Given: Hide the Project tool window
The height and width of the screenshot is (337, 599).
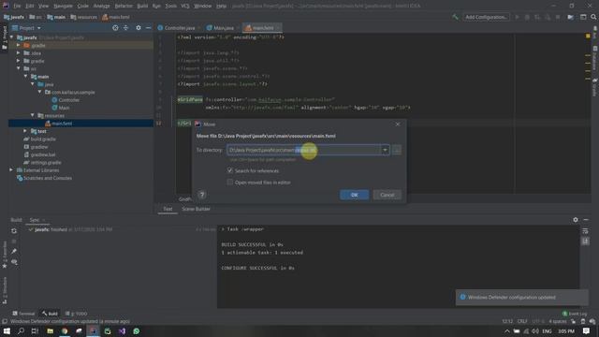Looking at the screenshot, I should tap(148, 28).
